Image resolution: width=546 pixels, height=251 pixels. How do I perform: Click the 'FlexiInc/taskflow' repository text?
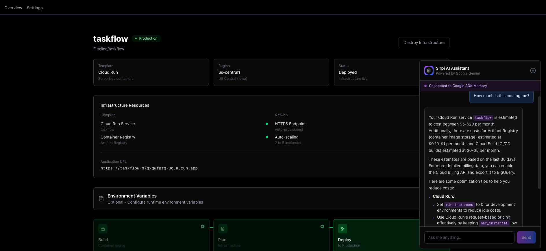click(109, 49)
